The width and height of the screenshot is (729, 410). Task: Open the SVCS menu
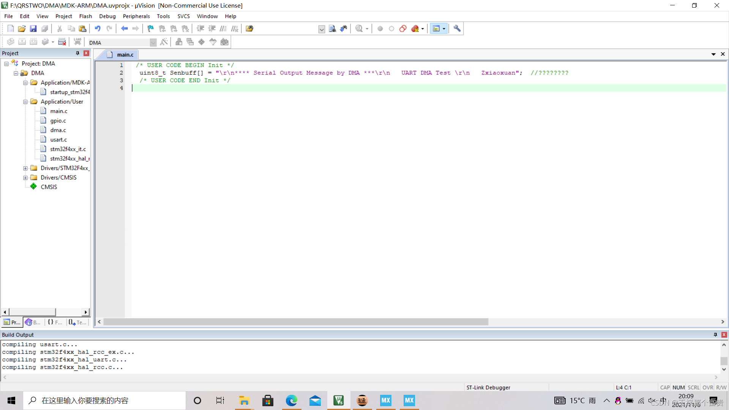click(183, 16)
